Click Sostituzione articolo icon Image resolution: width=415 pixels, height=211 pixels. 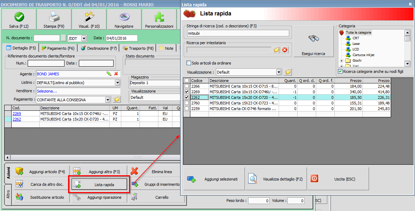tap(20, 197)
